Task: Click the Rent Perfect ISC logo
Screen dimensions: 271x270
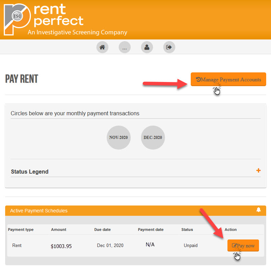Action: click(x=17, y=19)
